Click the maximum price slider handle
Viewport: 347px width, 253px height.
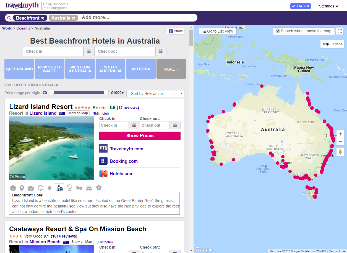pyautogui.click(x=106, y=92)
